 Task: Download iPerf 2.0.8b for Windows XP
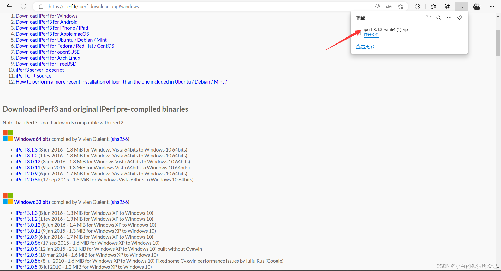click(x=28, y=243)
